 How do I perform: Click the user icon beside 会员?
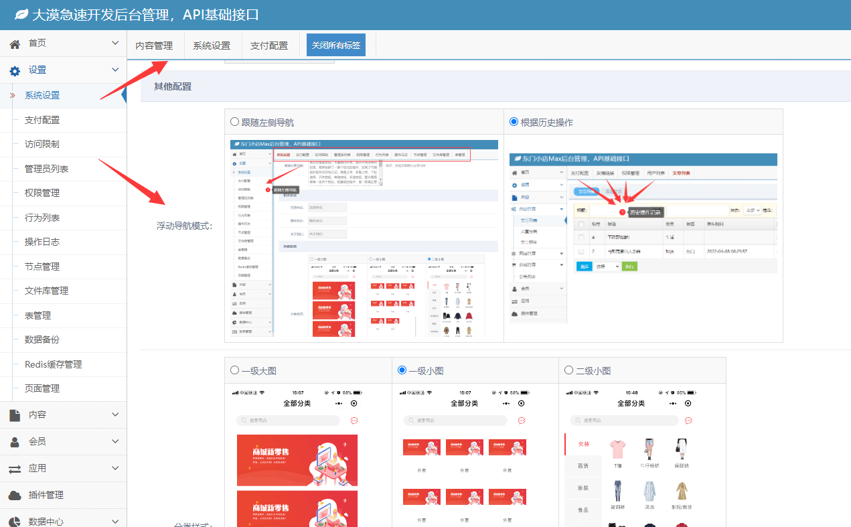pyautogui.click(x=15, y=442)
